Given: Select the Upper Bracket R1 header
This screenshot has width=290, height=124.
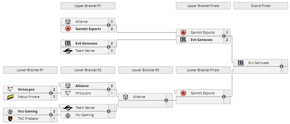Looking at the screenshot, I should 88,6.
